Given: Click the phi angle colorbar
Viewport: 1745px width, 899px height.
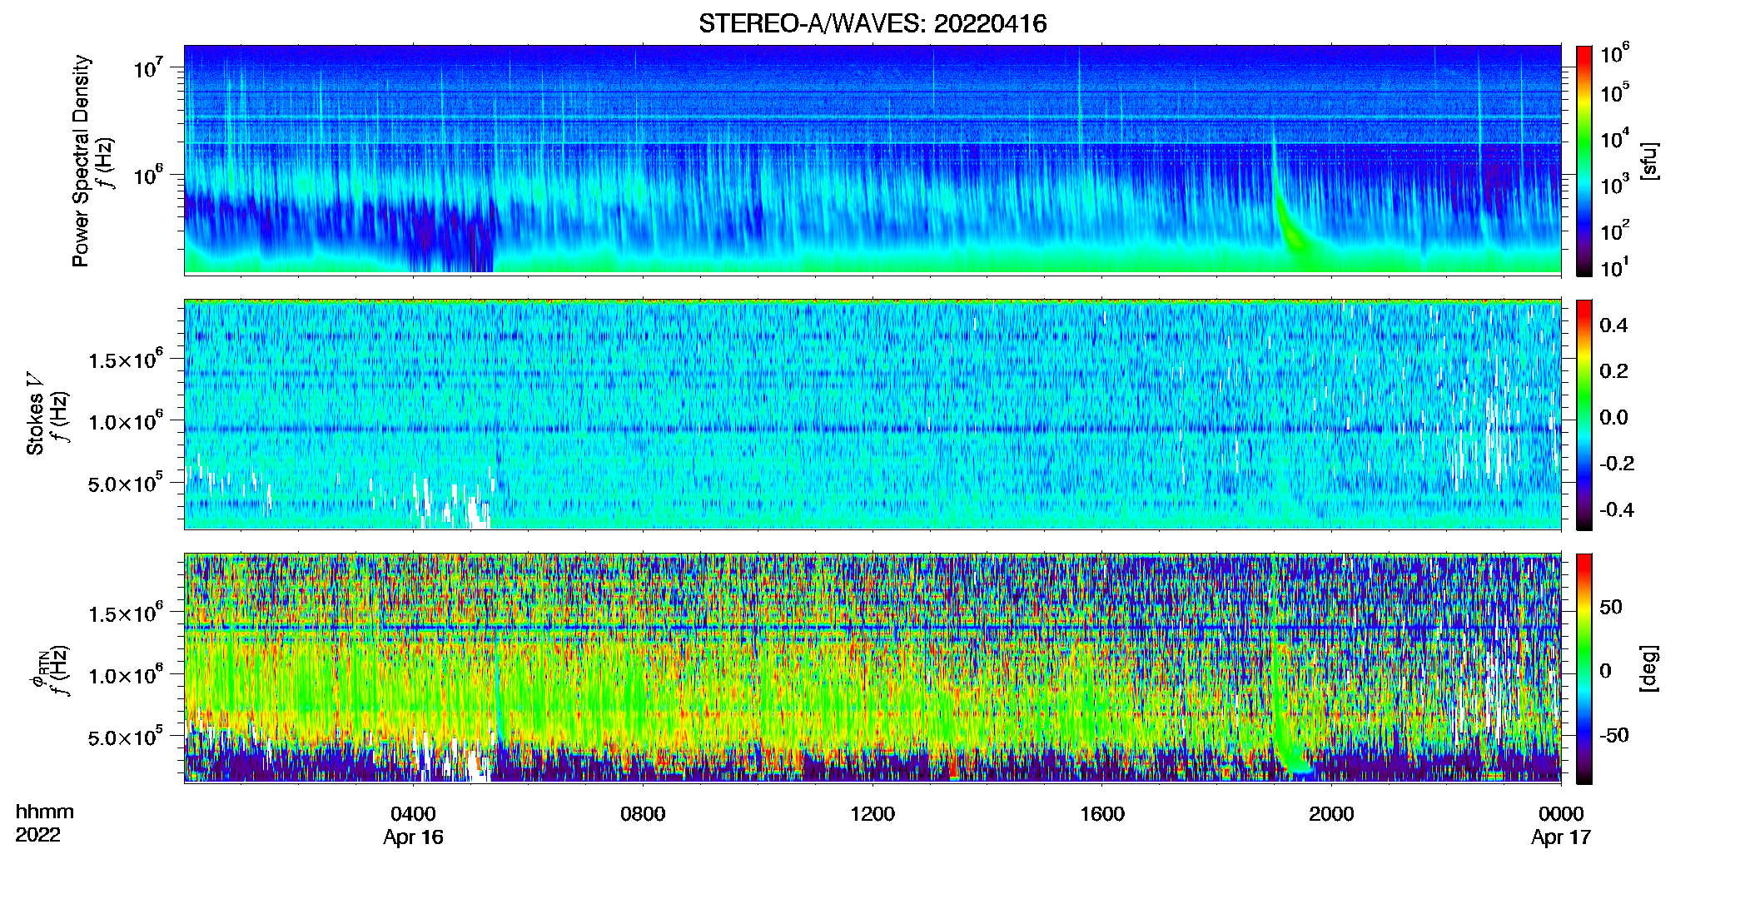Looking at the screenshot, I should click(1583, 668).
